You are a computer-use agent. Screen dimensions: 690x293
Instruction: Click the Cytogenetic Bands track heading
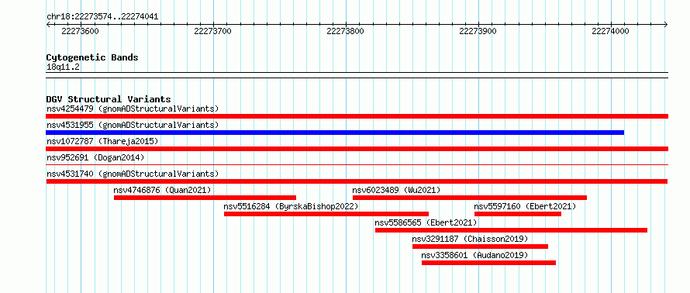92,57
